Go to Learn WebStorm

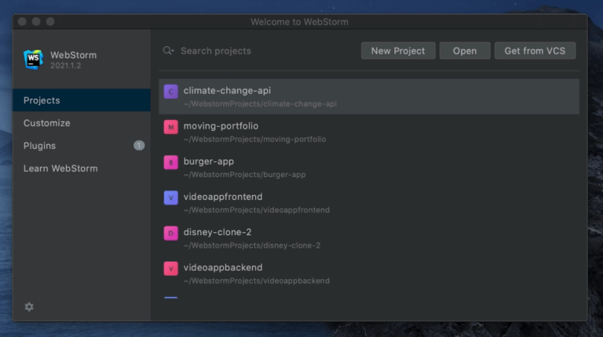tap(82, 168)
